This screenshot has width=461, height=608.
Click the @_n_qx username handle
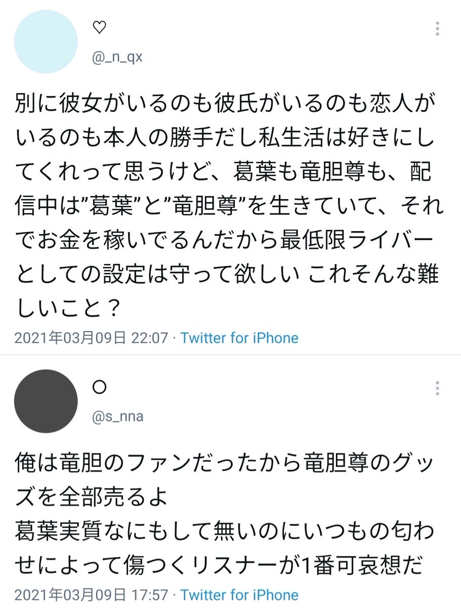(117, 58)
